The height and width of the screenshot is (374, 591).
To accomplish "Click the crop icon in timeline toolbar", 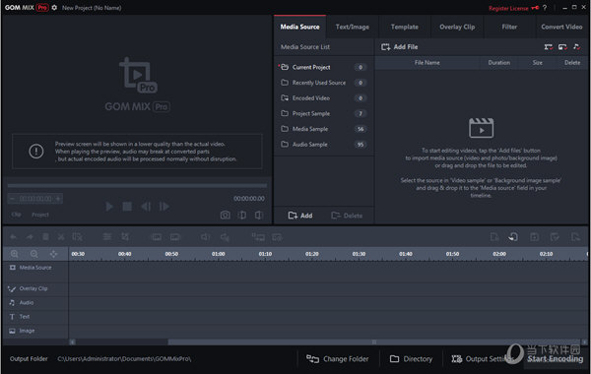I will tap(125, 237).
